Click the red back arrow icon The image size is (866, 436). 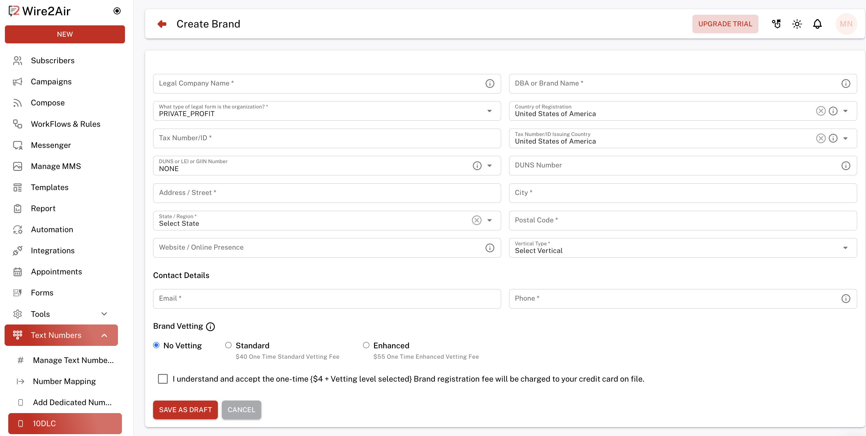point(162,24)
